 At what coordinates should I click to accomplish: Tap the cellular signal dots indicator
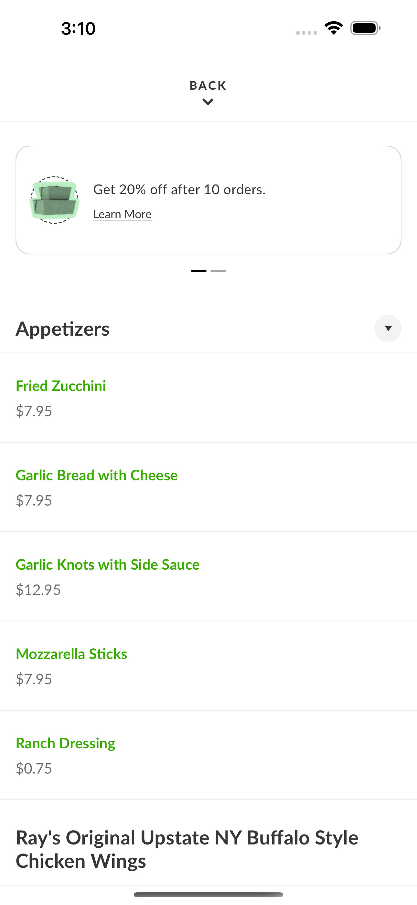point(306,33)
